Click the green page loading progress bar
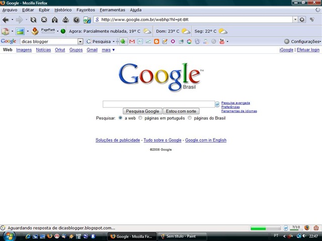Image resolution: width=322 pixels, height=241 pixels. pos(265,228)
